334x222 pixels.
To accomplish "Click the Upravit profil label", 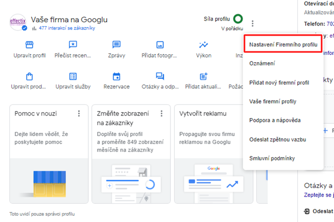I will click(29, 56).
